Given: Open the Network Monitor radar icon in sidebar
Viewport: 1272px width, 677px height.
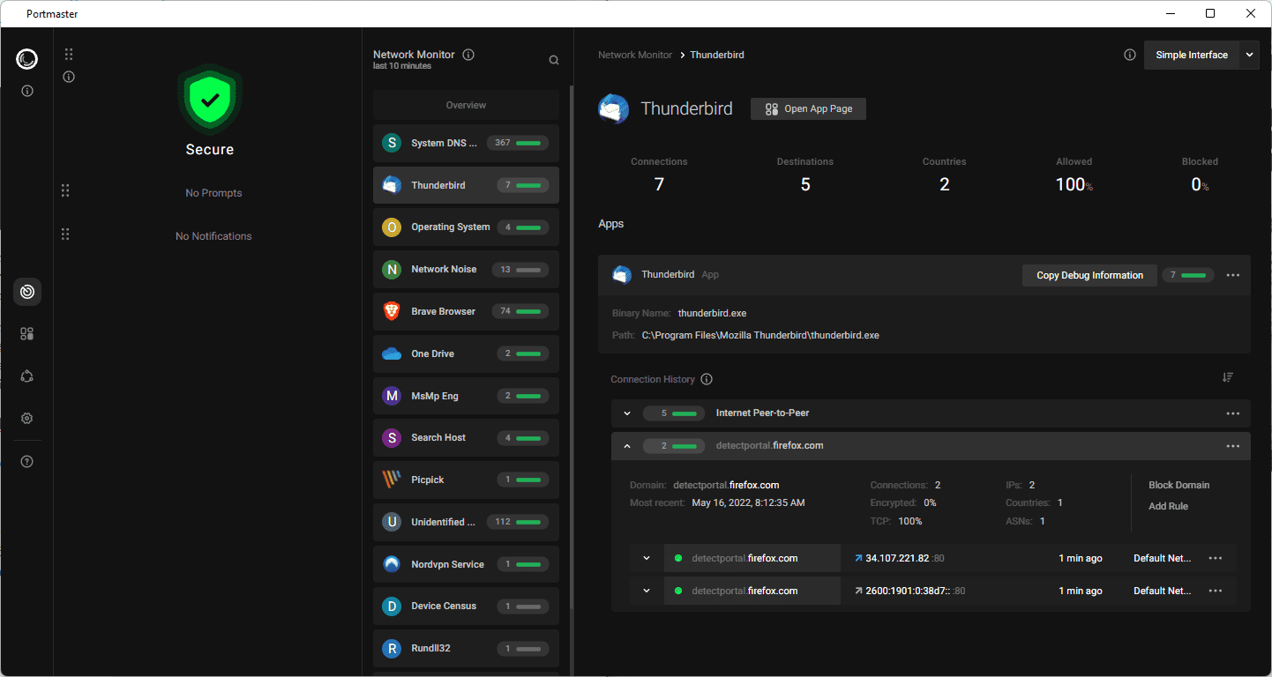Looking at the screenshot, I should (27, 292).
